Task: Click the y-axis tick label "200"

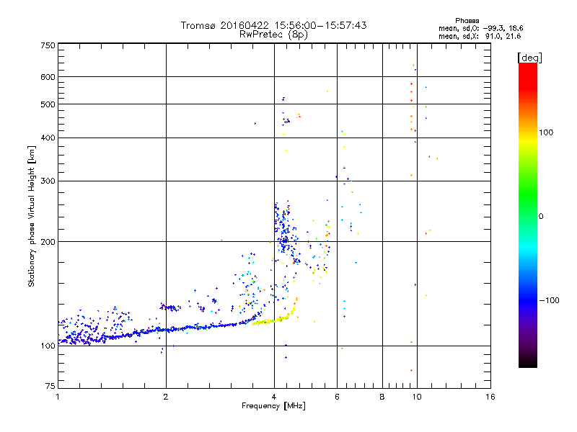Action: click(x=48, y=242)
